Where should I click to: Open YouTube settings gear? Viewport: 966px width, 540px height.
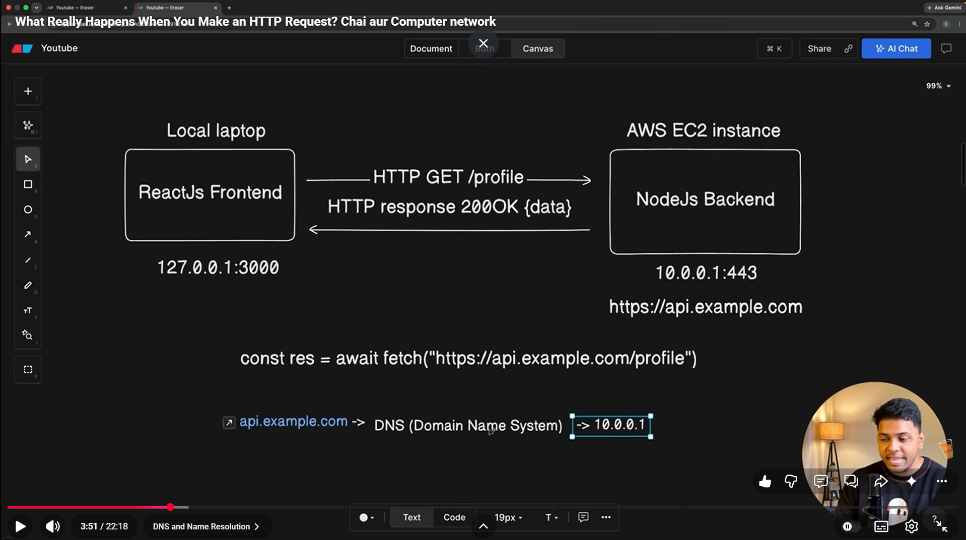(911, 526)
